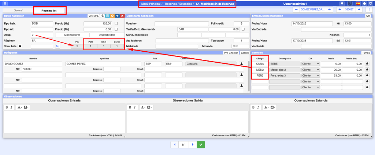
Task: Toggle bold in Observaciones Estancia editor
Action: click(253, 107)
